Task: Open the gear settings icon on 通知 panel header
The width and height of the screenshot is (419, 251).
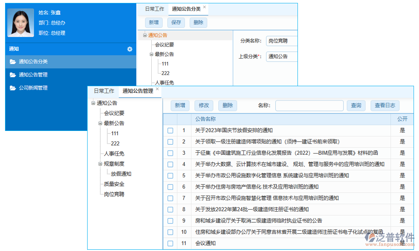Action: 130,49
